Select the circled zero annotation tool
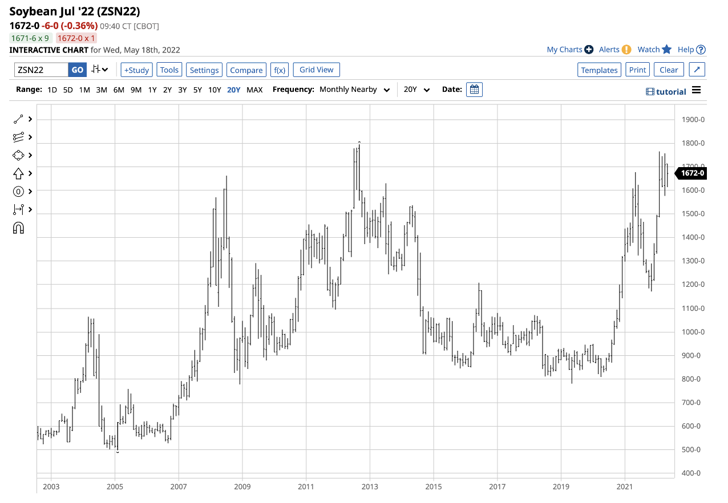728x503 pixels. pos(18,192)
